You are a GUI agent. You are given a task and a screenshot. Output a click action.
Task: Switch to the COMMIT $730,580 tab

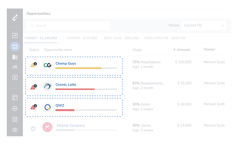[82, 38]
